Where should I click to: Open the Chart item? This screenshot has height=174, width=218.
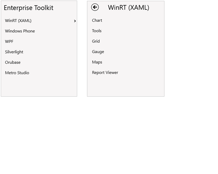(x=97, y=20)
